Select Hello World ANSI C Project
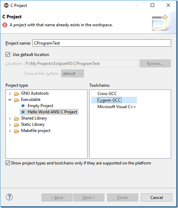This screenshot has width=178, height=208. pyautogui.click(x=49, y=112)
